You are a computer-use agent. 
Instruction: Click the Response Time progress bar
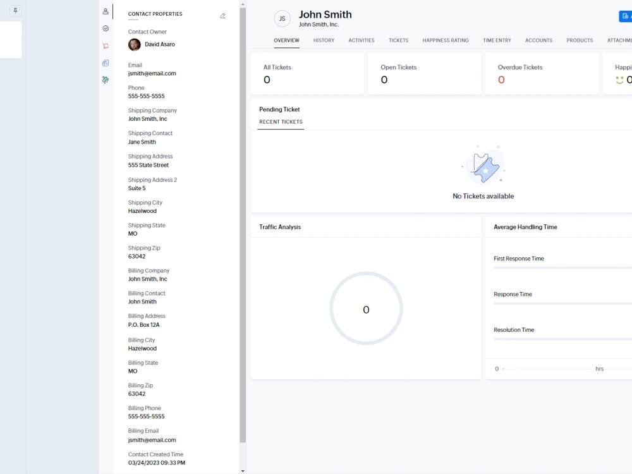(562, 303)
